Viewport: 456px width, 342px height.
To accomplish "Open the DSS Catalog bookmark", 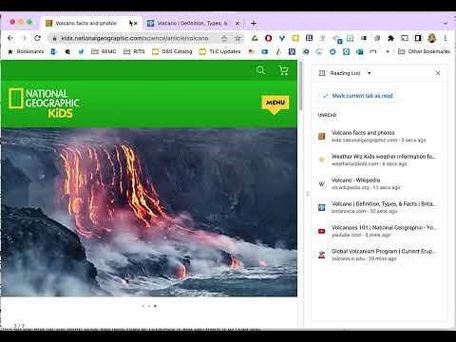I will (x=172, y=51).
